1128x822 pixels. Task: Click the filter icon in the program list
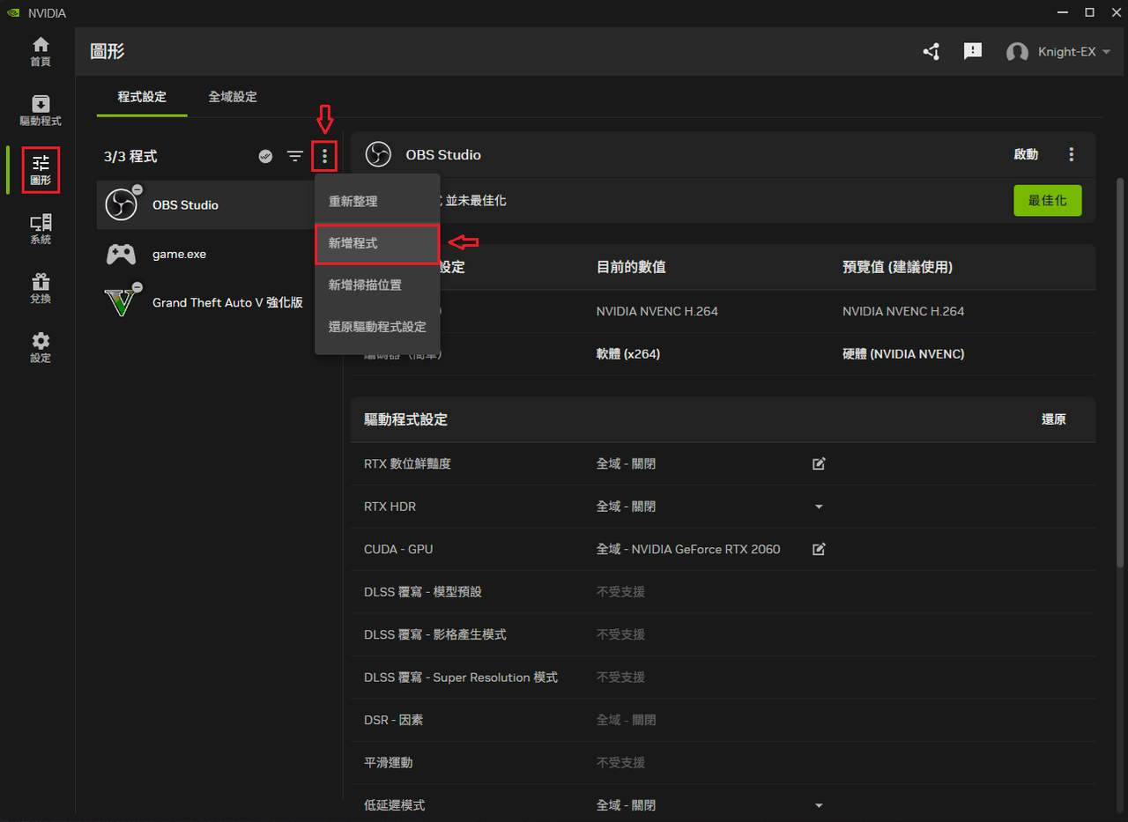294,156
